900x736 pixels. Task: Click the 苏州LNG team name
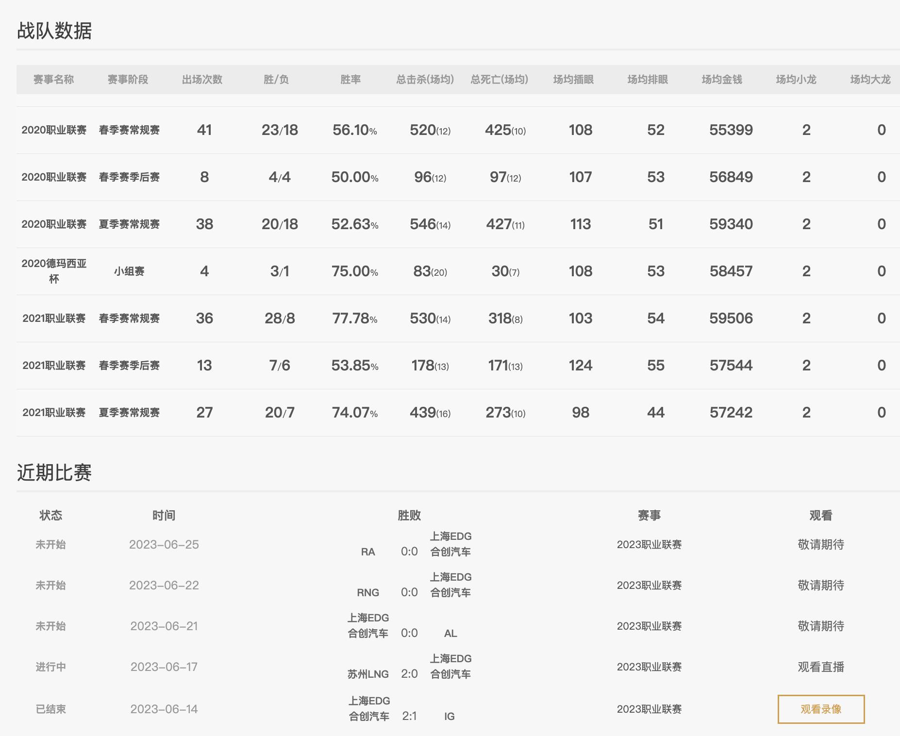click(368, 674)
